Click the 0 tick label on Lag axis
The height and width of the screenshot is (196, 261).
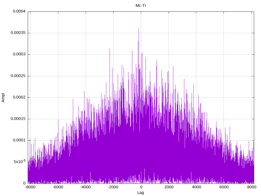pos(141,187)
